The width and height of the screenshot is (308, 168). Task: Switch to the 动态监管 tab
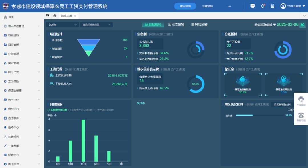[x=176, y=24]
